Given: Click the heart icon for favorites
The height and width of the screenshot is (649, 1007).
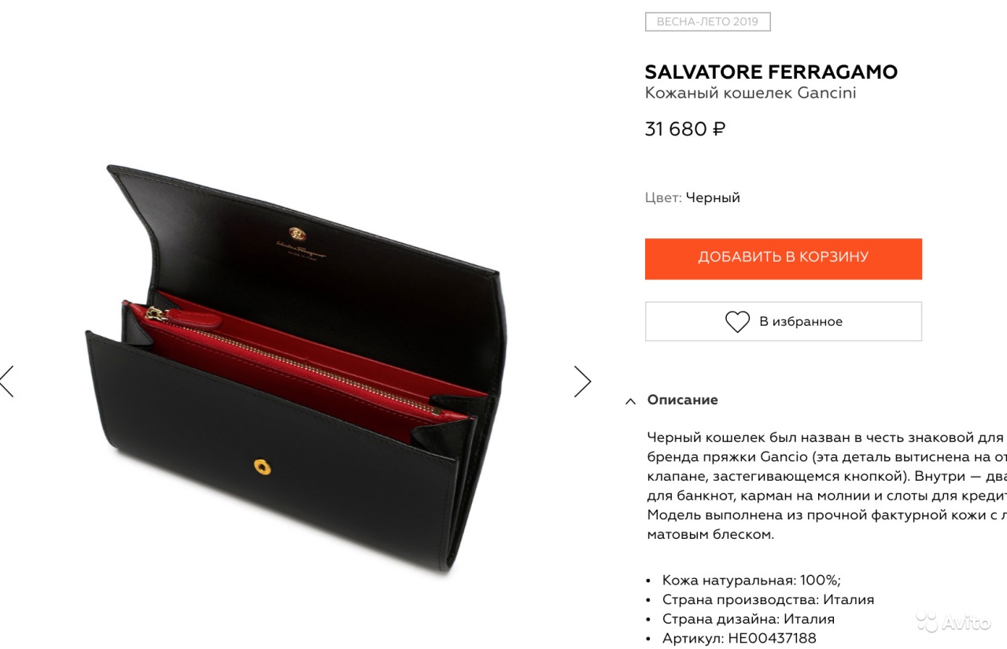Looking at the screenshot, I should [x=737, y=322].
